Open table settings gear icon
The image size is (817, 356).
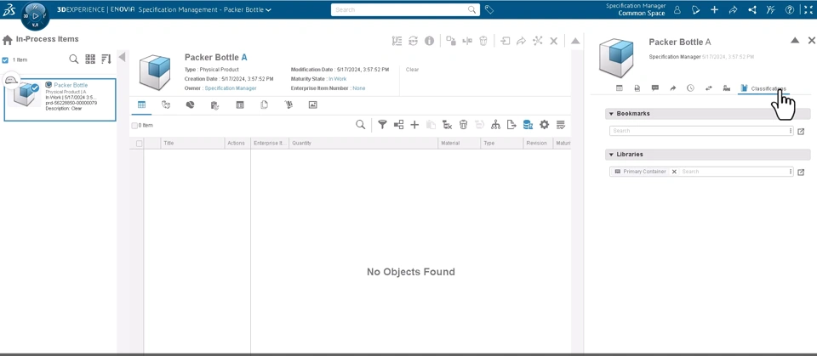tap(545, 124)
